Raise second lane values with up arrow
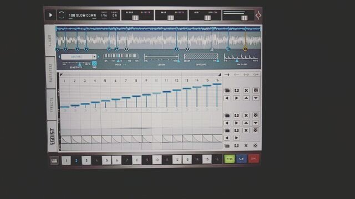The image size is (355, 199). click(x=246, y=123)
